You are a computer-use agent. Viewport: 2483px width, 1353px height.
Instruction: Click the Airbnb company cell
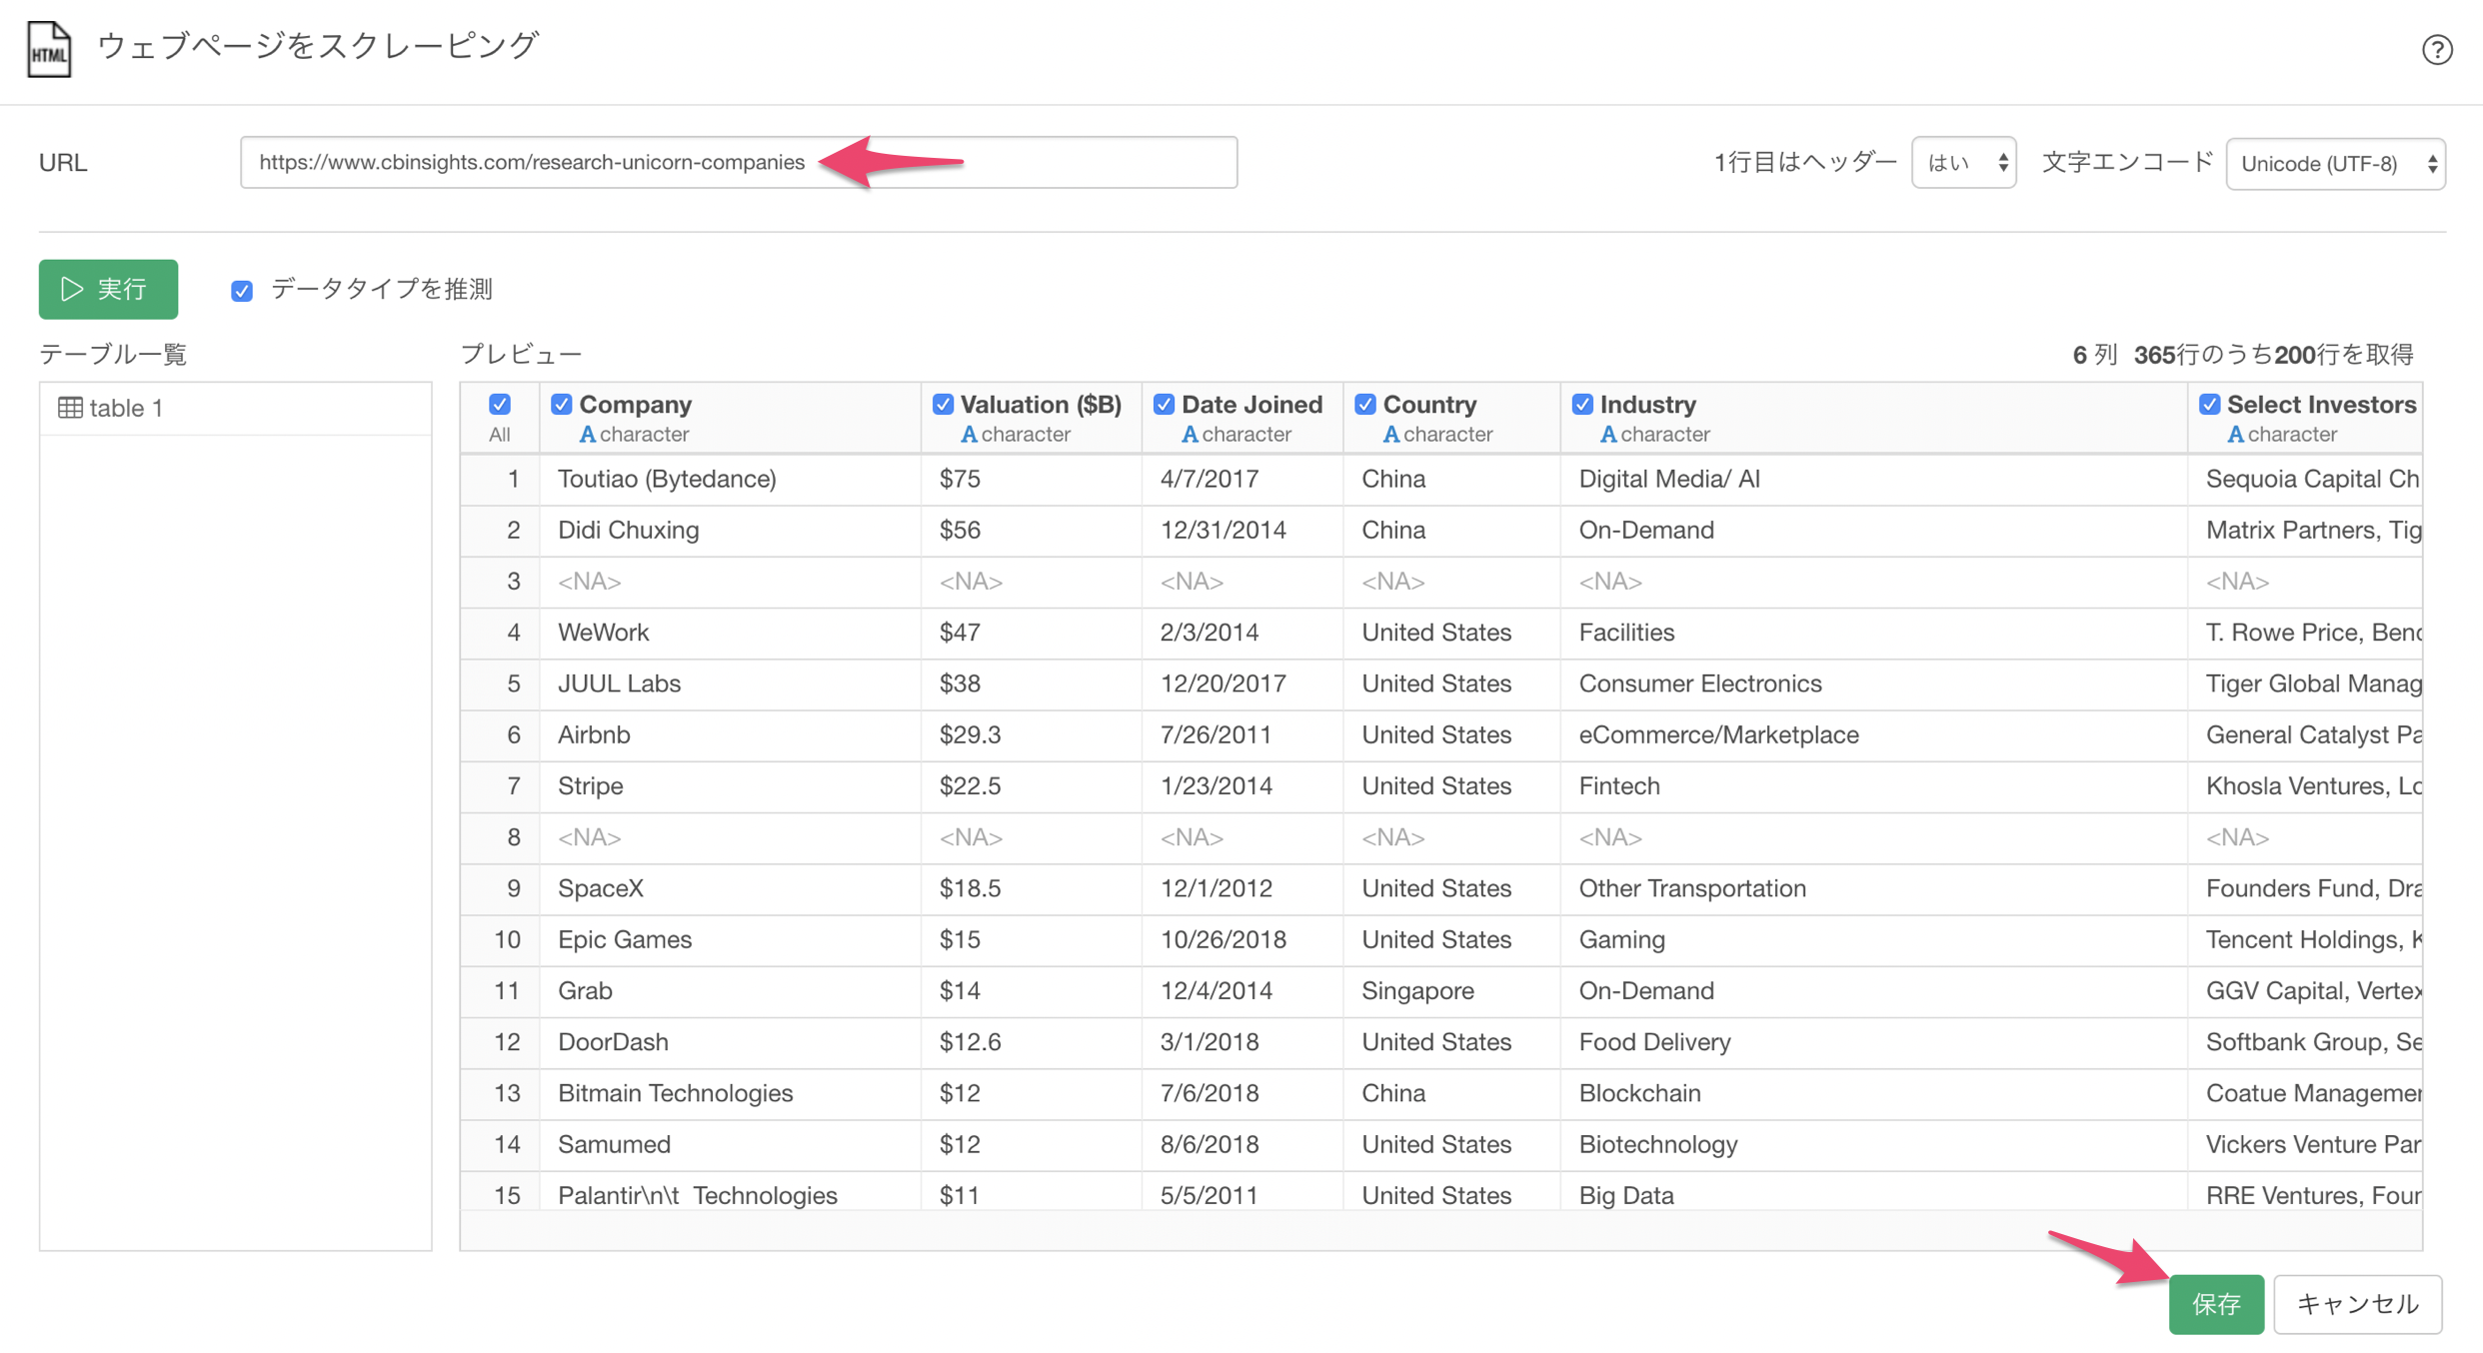(731, 735)
